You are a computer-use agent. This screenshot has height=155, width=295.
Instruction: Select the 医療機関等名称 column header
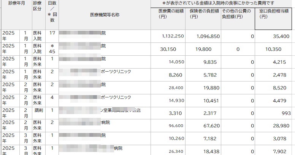[105, 14]
